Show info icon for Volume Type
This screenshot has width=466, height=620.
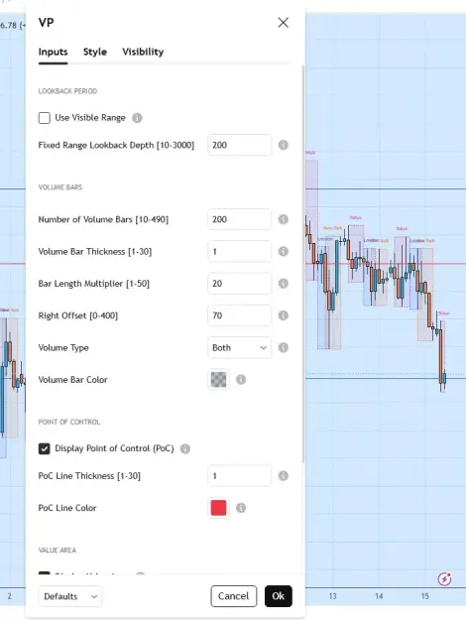283,347
